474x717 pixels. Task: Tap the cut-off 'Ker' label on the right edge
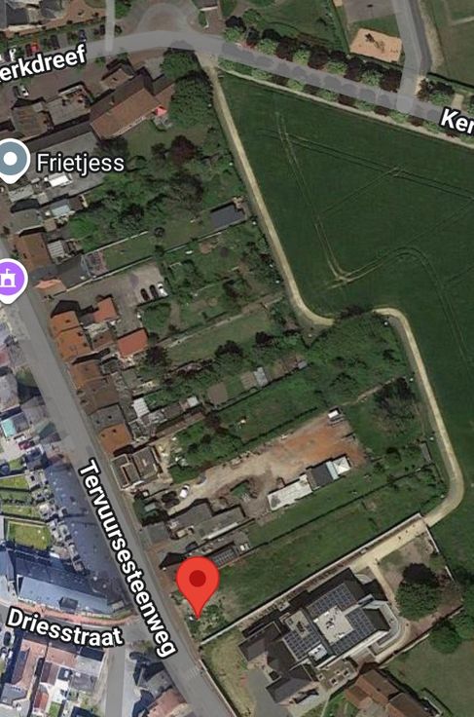[457, 122]
